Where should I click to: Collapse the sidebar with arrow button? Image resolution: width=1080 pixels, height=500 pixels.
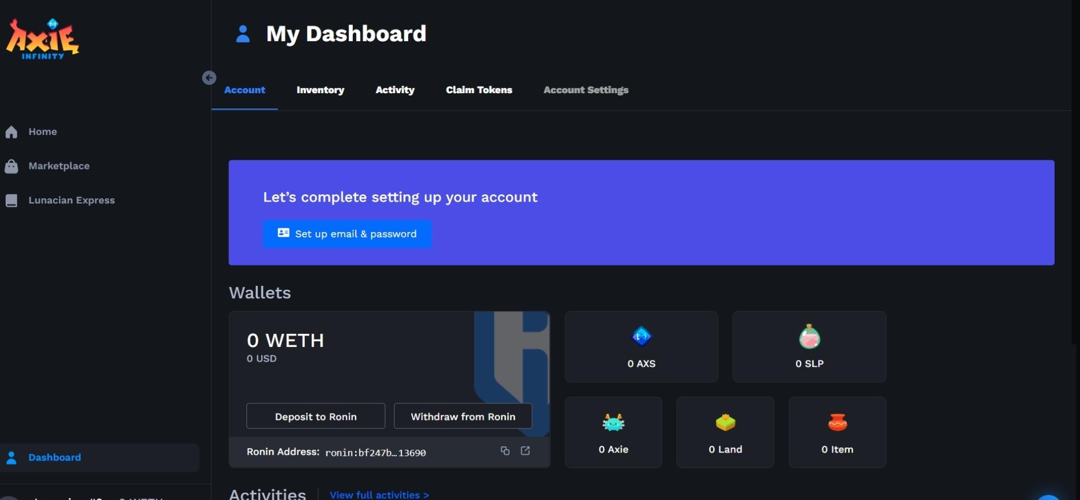[209, 78]
